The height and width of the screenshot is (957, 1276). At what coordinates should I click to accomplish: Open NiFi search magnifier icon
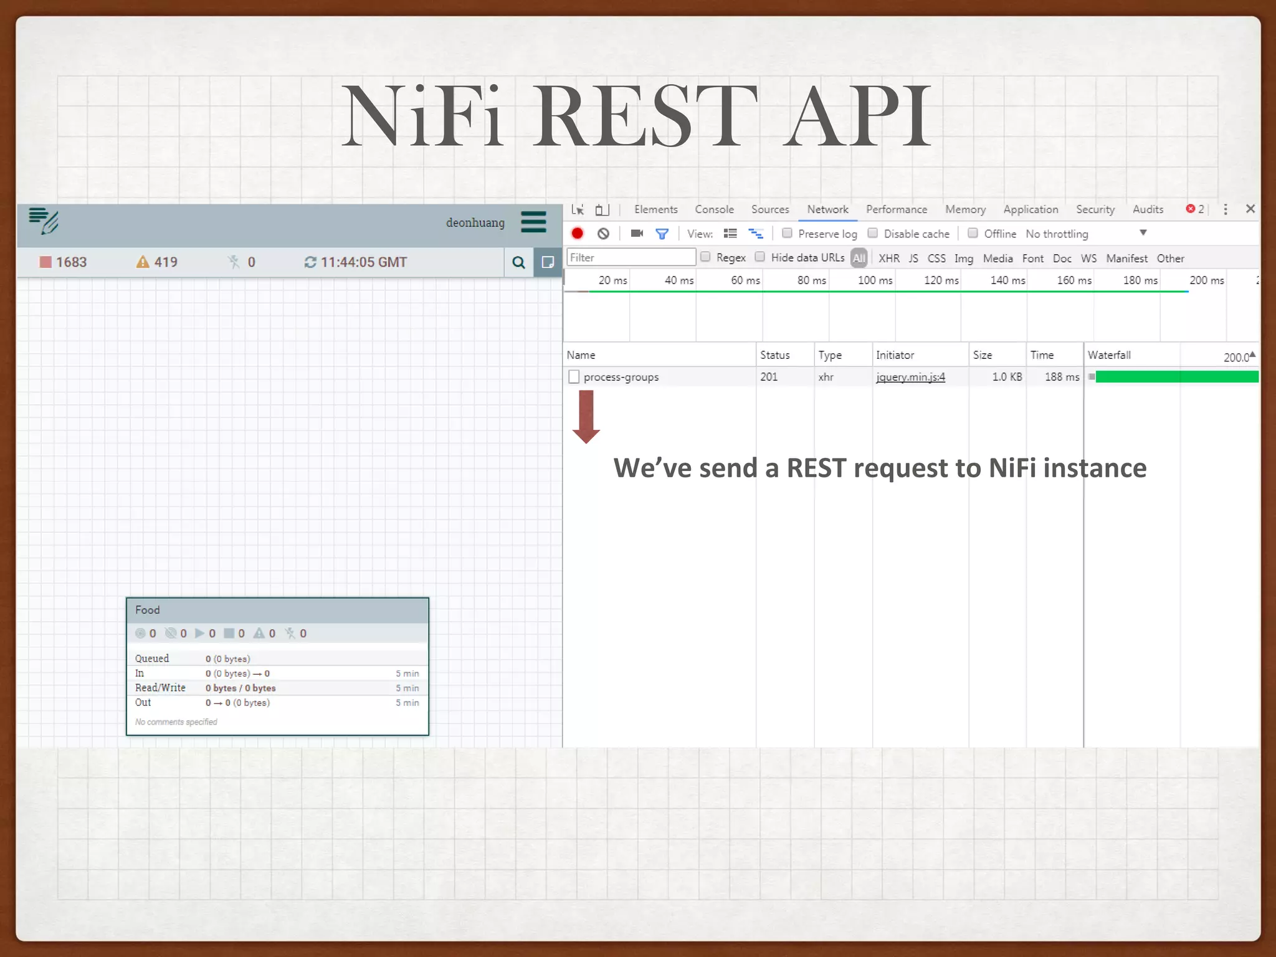pyautogui.click(x=518, y=262)
